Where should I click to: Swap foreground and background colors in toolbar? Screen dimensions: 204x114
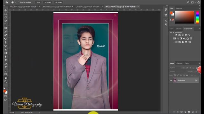(7, 88)
